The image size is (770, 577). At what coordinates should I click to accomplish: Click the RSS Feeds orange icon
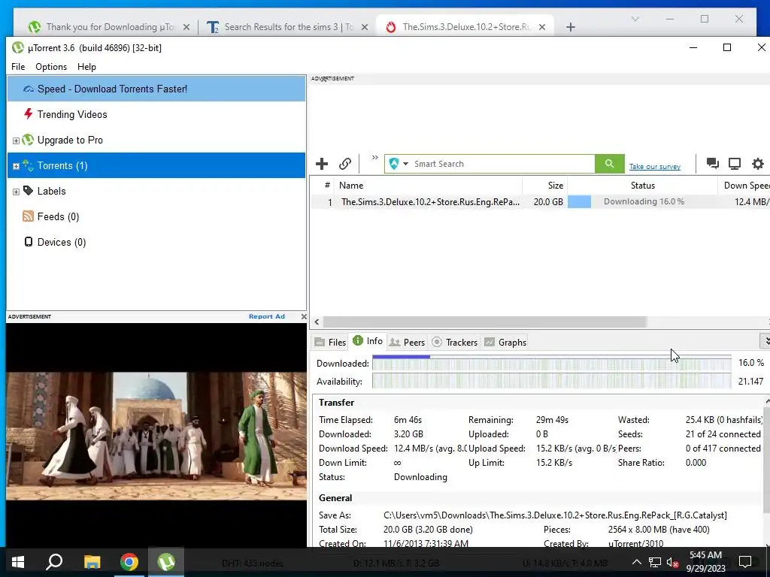(x=28, y=216)
